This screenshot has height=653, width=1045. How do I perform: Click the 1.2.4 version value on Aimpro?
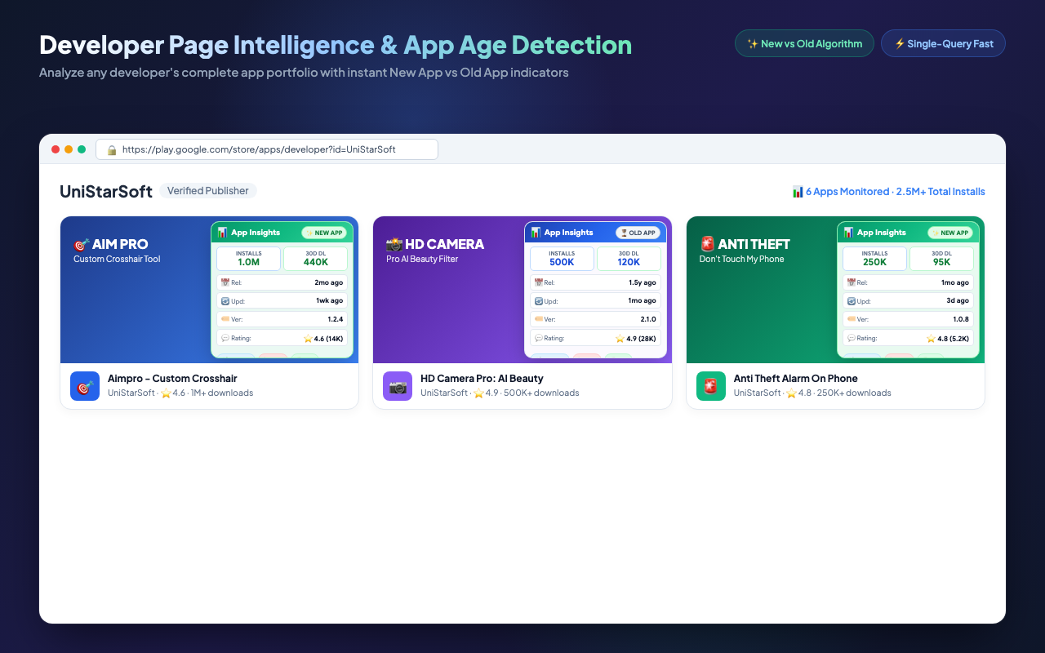click(335, 319)
